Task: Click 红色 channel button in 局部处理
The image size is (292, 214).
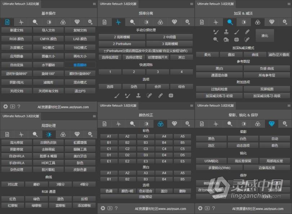Action: click(13, 199)
